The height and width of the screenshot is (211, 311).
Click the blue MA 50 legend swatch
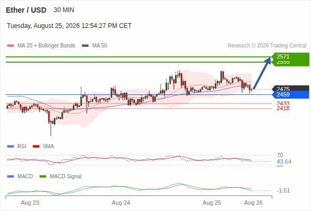[x=85, y=46]
